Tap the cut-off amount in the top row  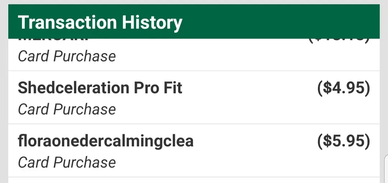coord(338,41)
